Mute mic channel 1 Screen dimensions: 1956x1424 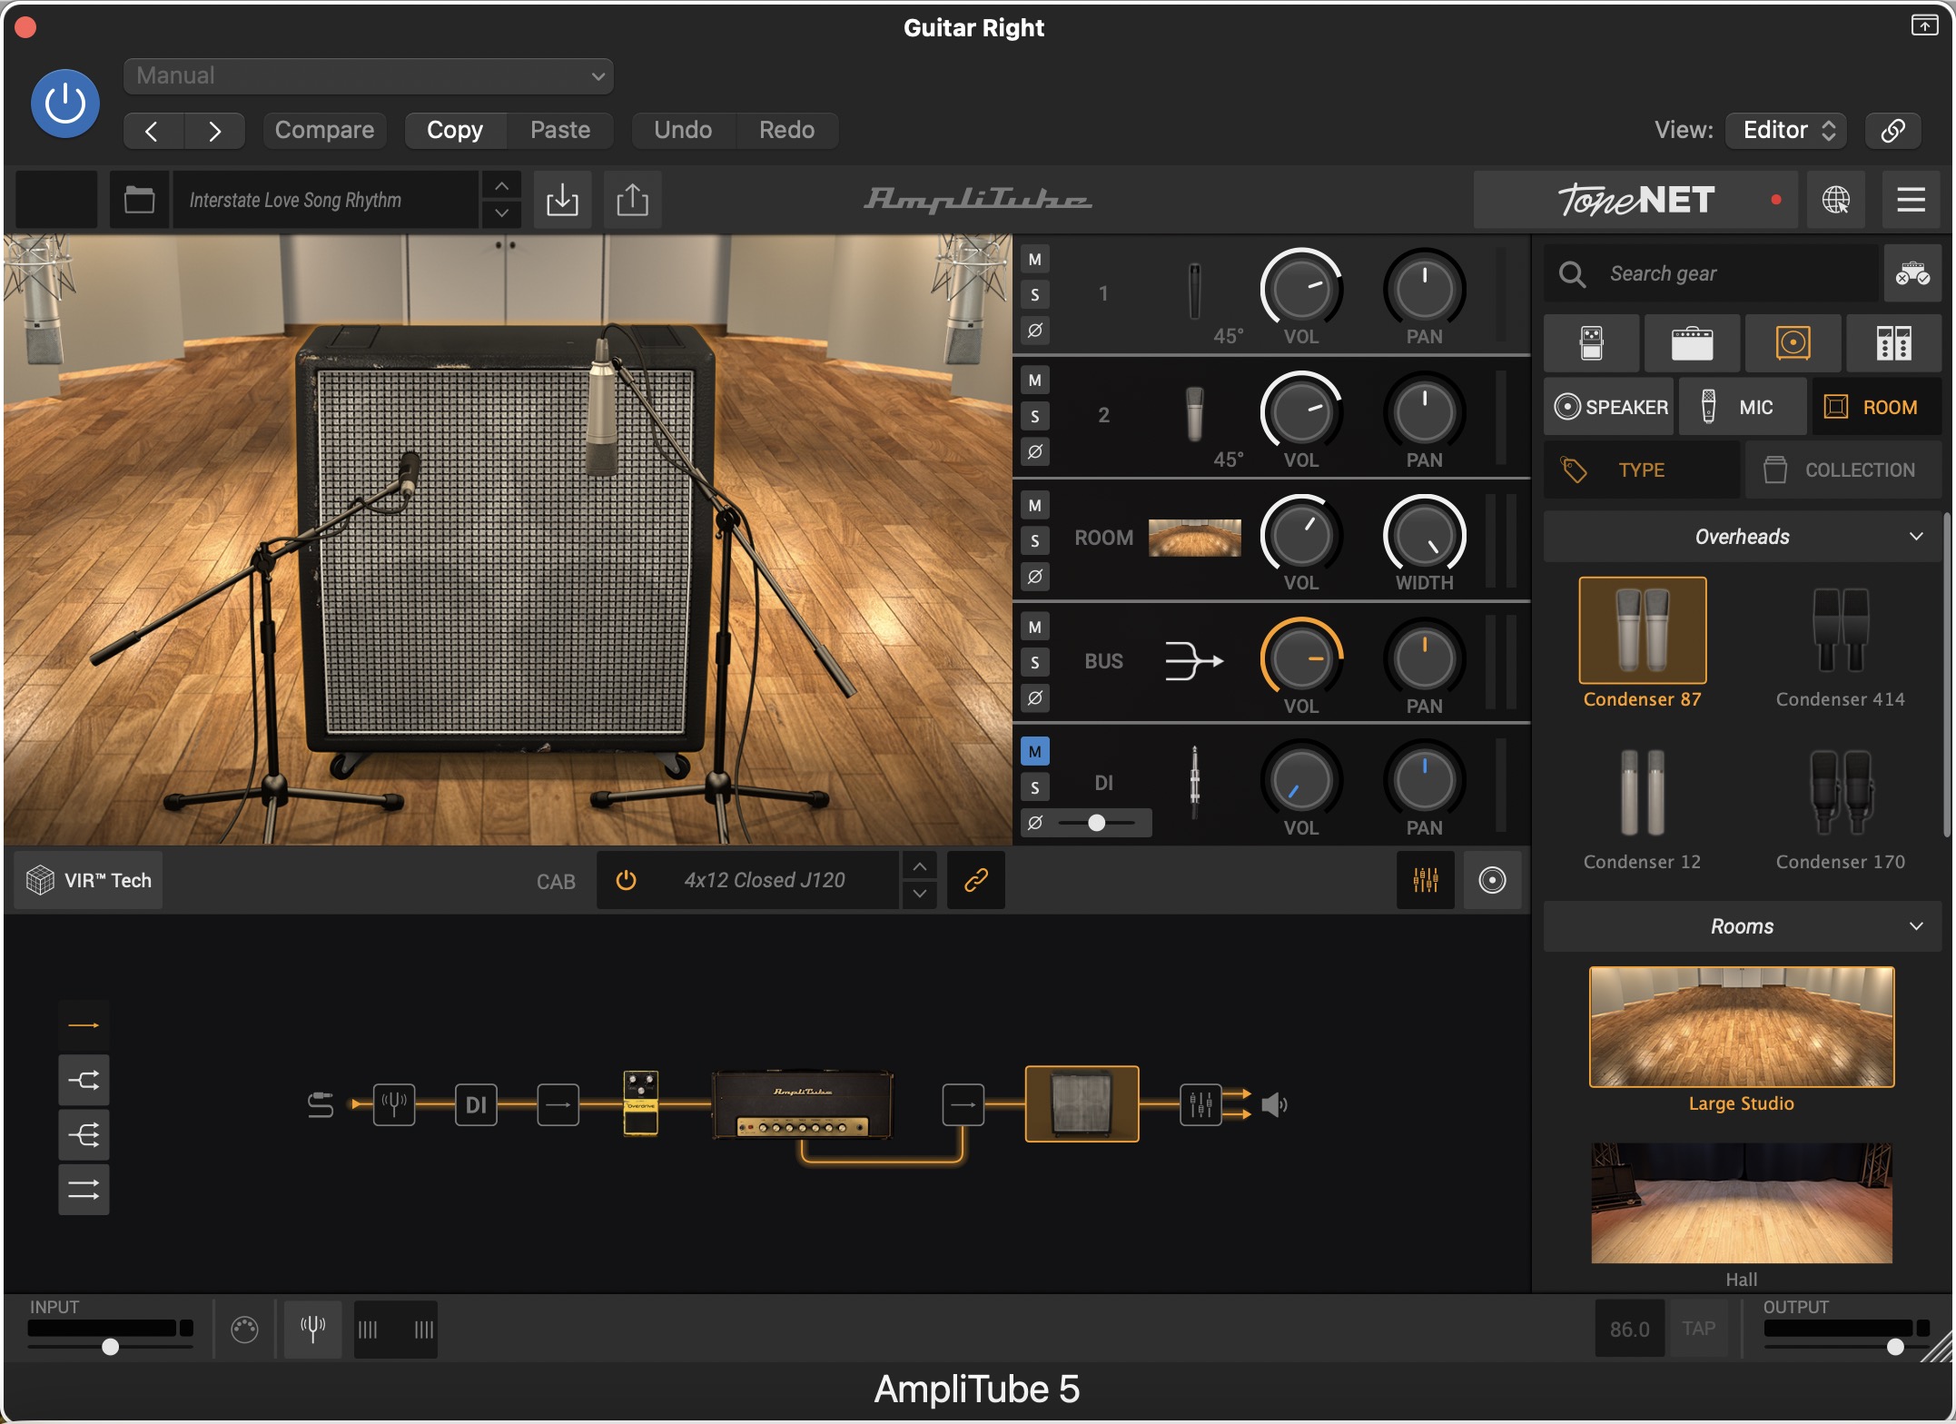tap(1034, 259)
